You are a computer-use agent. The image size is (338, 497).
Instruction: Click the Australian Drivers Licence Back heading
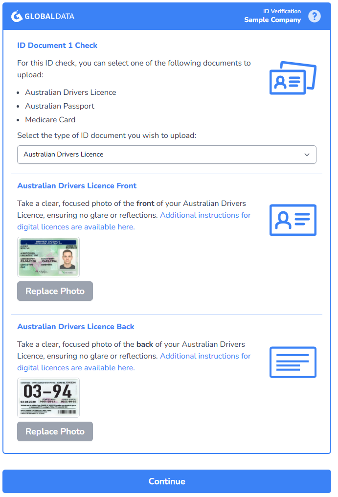[x=76, y=326]
